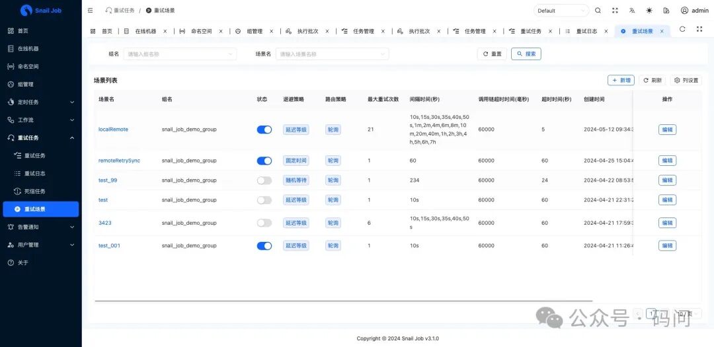Open the 3423 scene link

[104, 223]
